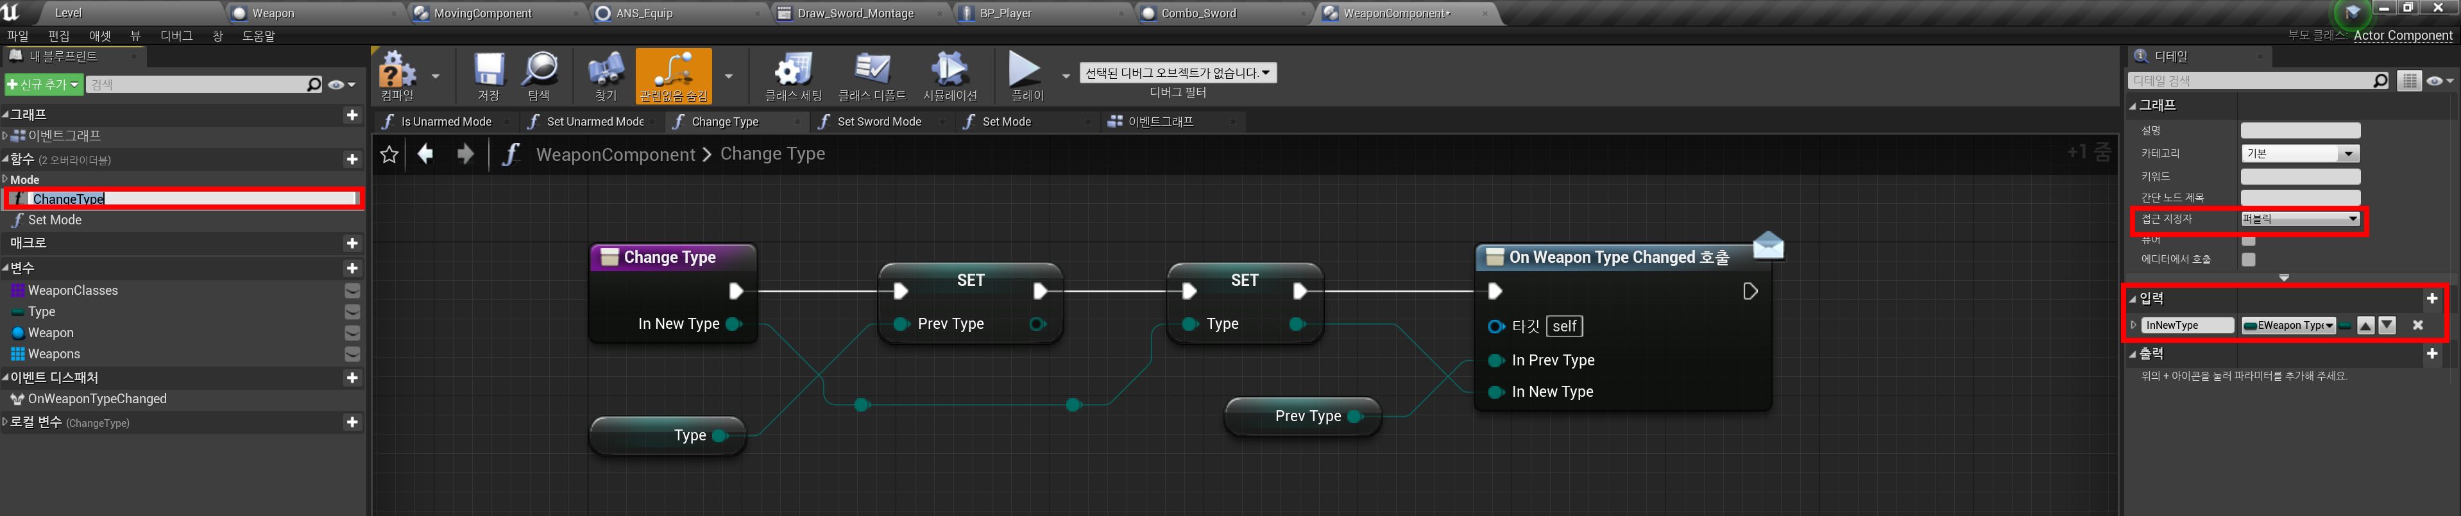This screenshot has height=516, width=2461.
Task: Click the search magnifier in Details panel
Action: pos(2381,81)
